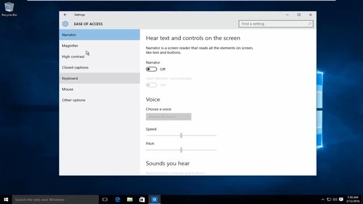Toggle the Narrator switch on
The height and width of the screenshot is (204, 363).
[151, 69]
